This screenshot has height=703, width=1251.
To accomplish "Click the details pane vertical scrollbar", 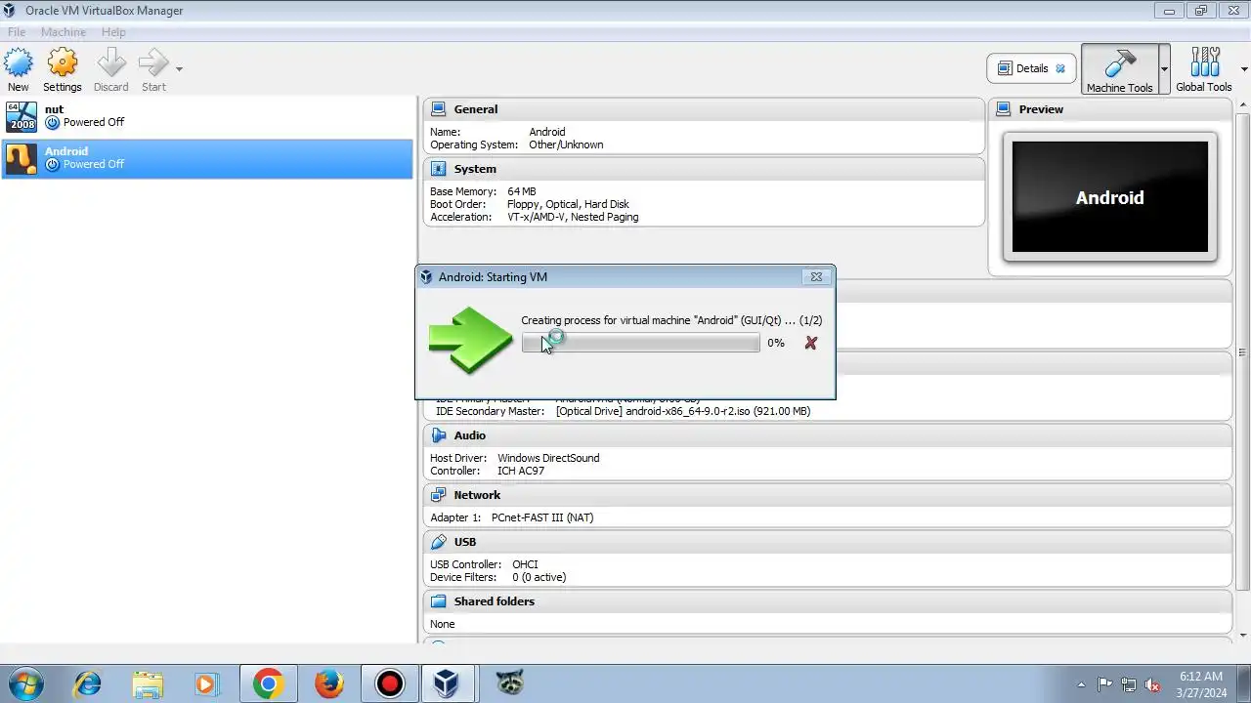I will 1243,353.
